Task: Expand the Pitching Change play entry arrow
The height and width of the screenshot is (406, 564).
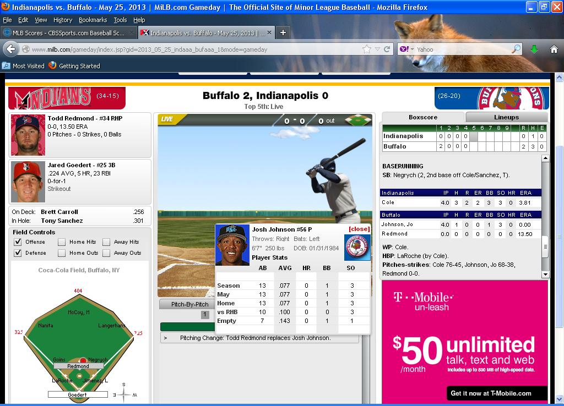Action: click(165, 338)
